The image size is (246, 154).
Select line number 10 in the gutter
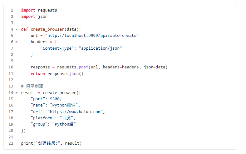[x=11, y=67]
